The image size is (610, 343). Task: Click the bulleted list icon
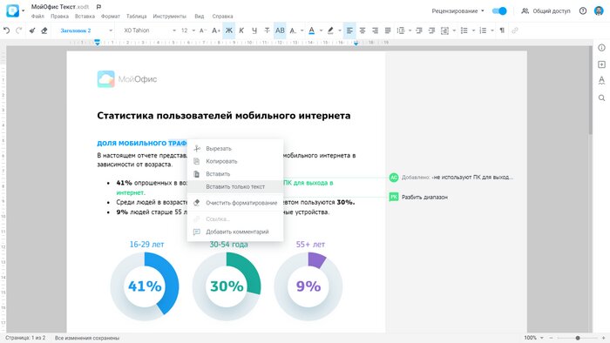(x=464, y=30)
